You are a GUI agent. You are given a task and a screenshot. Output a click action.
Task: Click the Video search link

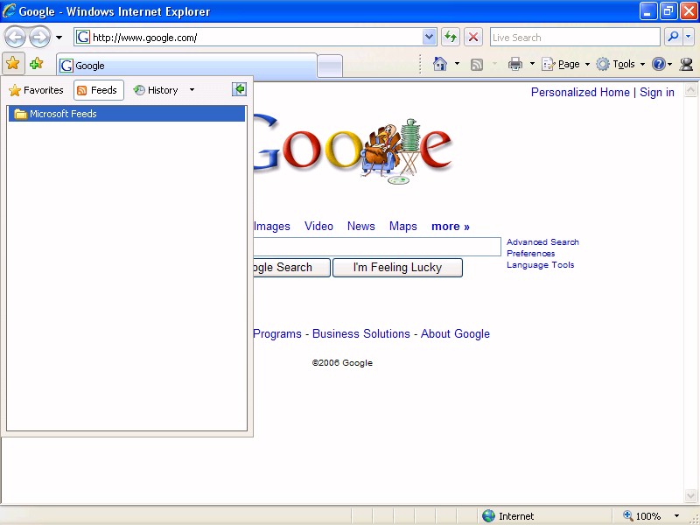point(318,227)
